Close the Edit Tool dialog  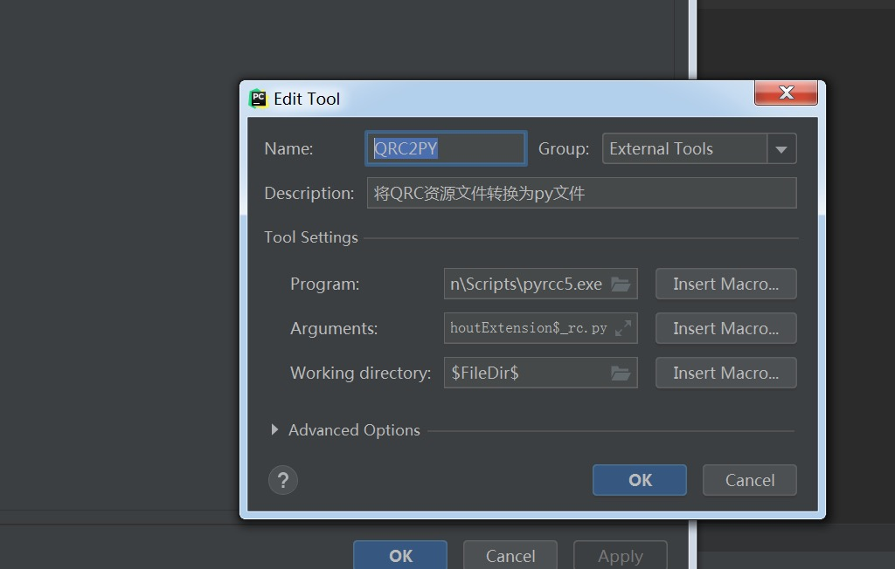(x=786, y=93)
